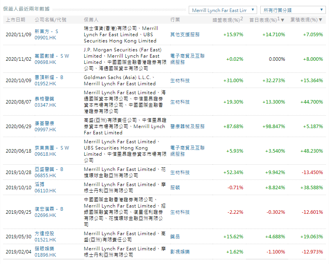The width and height of the screenshot is (329, 264).
Task: Select sponsor text starting with J.P. Morgan Securities
Action: coord(125,59)
